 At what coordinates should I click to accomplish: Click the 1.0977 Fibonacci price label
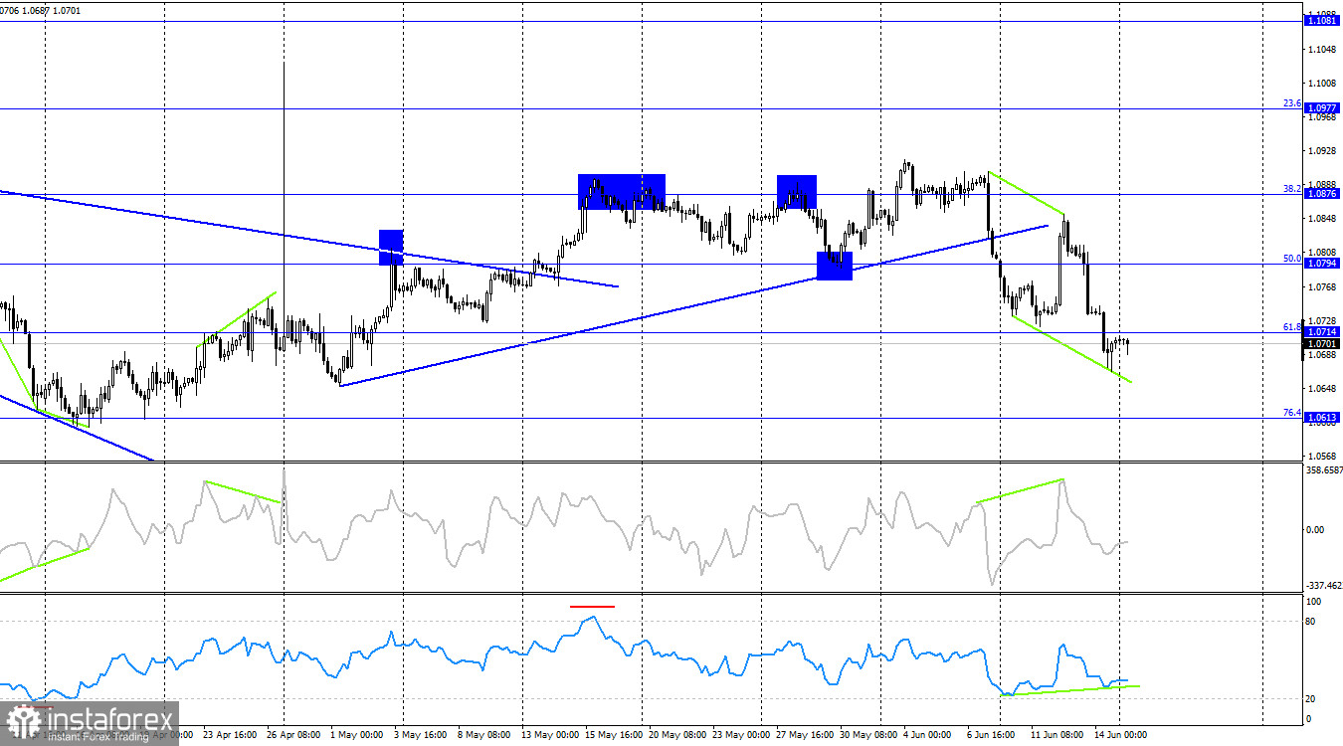click(x=1321, y=107)
